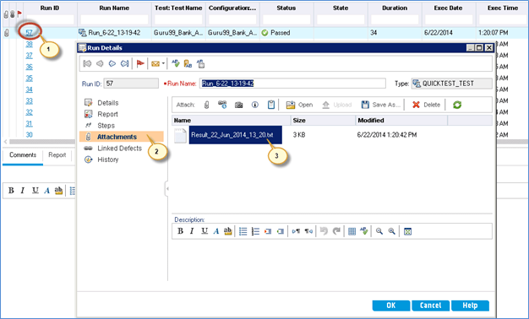Click Save As for the attachment

381,105
